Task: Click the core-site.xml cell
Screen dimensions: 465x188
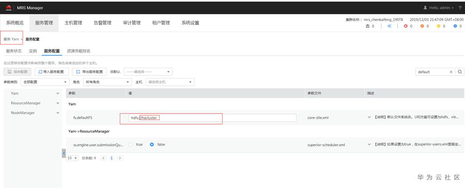Action: tap(318, 117)
